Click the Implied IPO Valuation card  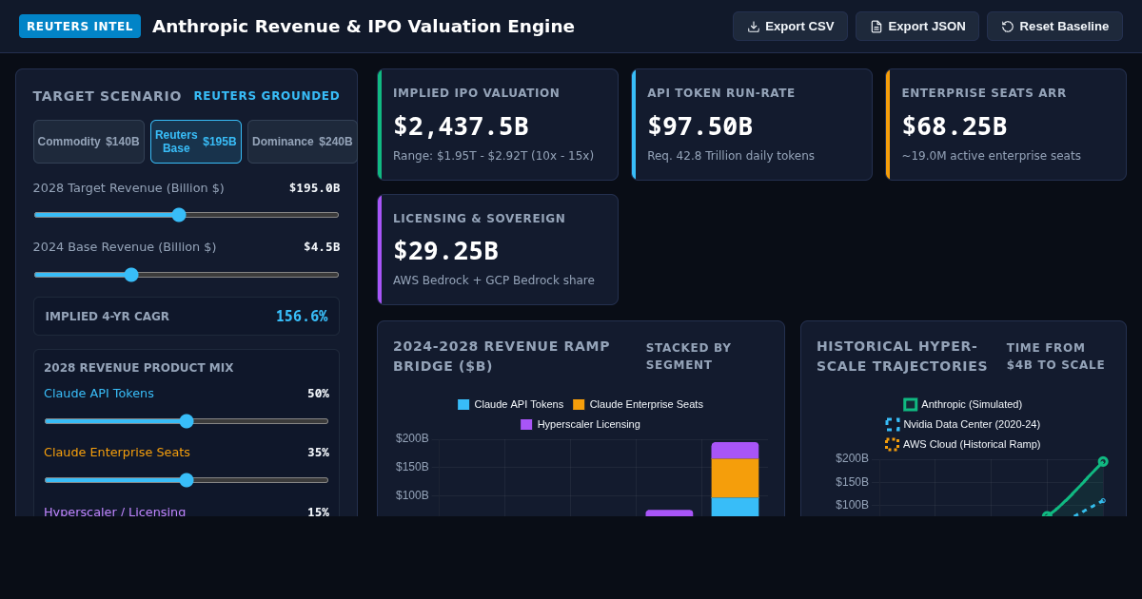(498, 125)
